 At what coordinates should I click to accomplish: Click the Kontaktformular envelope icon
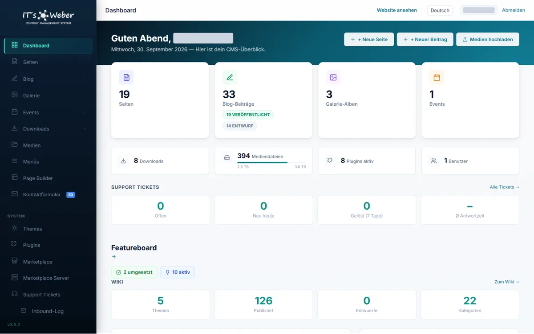[15, 194]
